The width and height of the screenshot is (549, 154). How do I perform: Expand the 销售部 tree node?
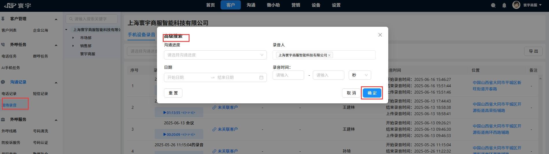tap(73, 46)
